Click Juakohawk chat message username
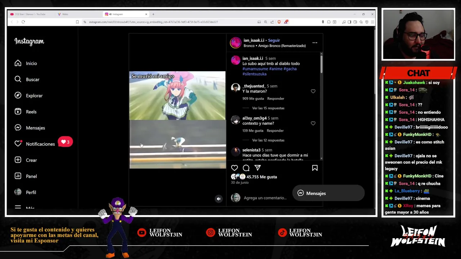The image size is (461, 259). pyautogui.click(x=414, y=83)
